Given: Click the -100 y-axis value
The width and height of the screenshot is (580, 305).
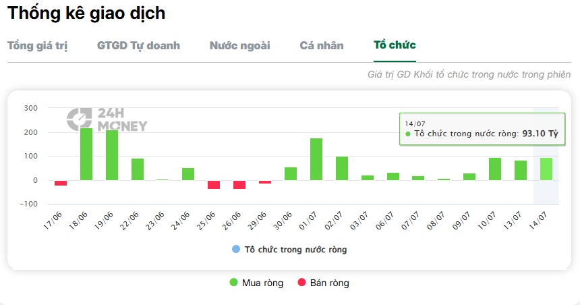Looking at the screenshot, I should pos(28,204).
